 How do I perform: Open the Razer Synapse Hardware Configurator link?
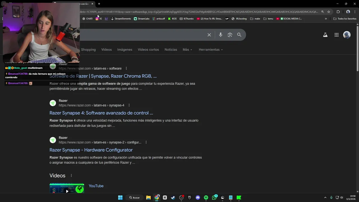[x=91, y=150]
